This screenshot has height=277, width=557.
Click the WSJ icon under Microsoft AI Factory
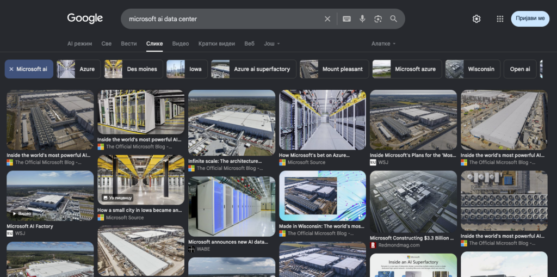coord(10,233)
